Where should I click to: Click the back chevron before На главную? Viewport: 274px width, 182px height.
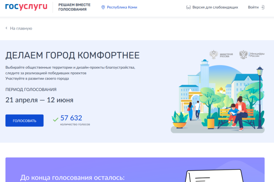(x=6, y=28)
